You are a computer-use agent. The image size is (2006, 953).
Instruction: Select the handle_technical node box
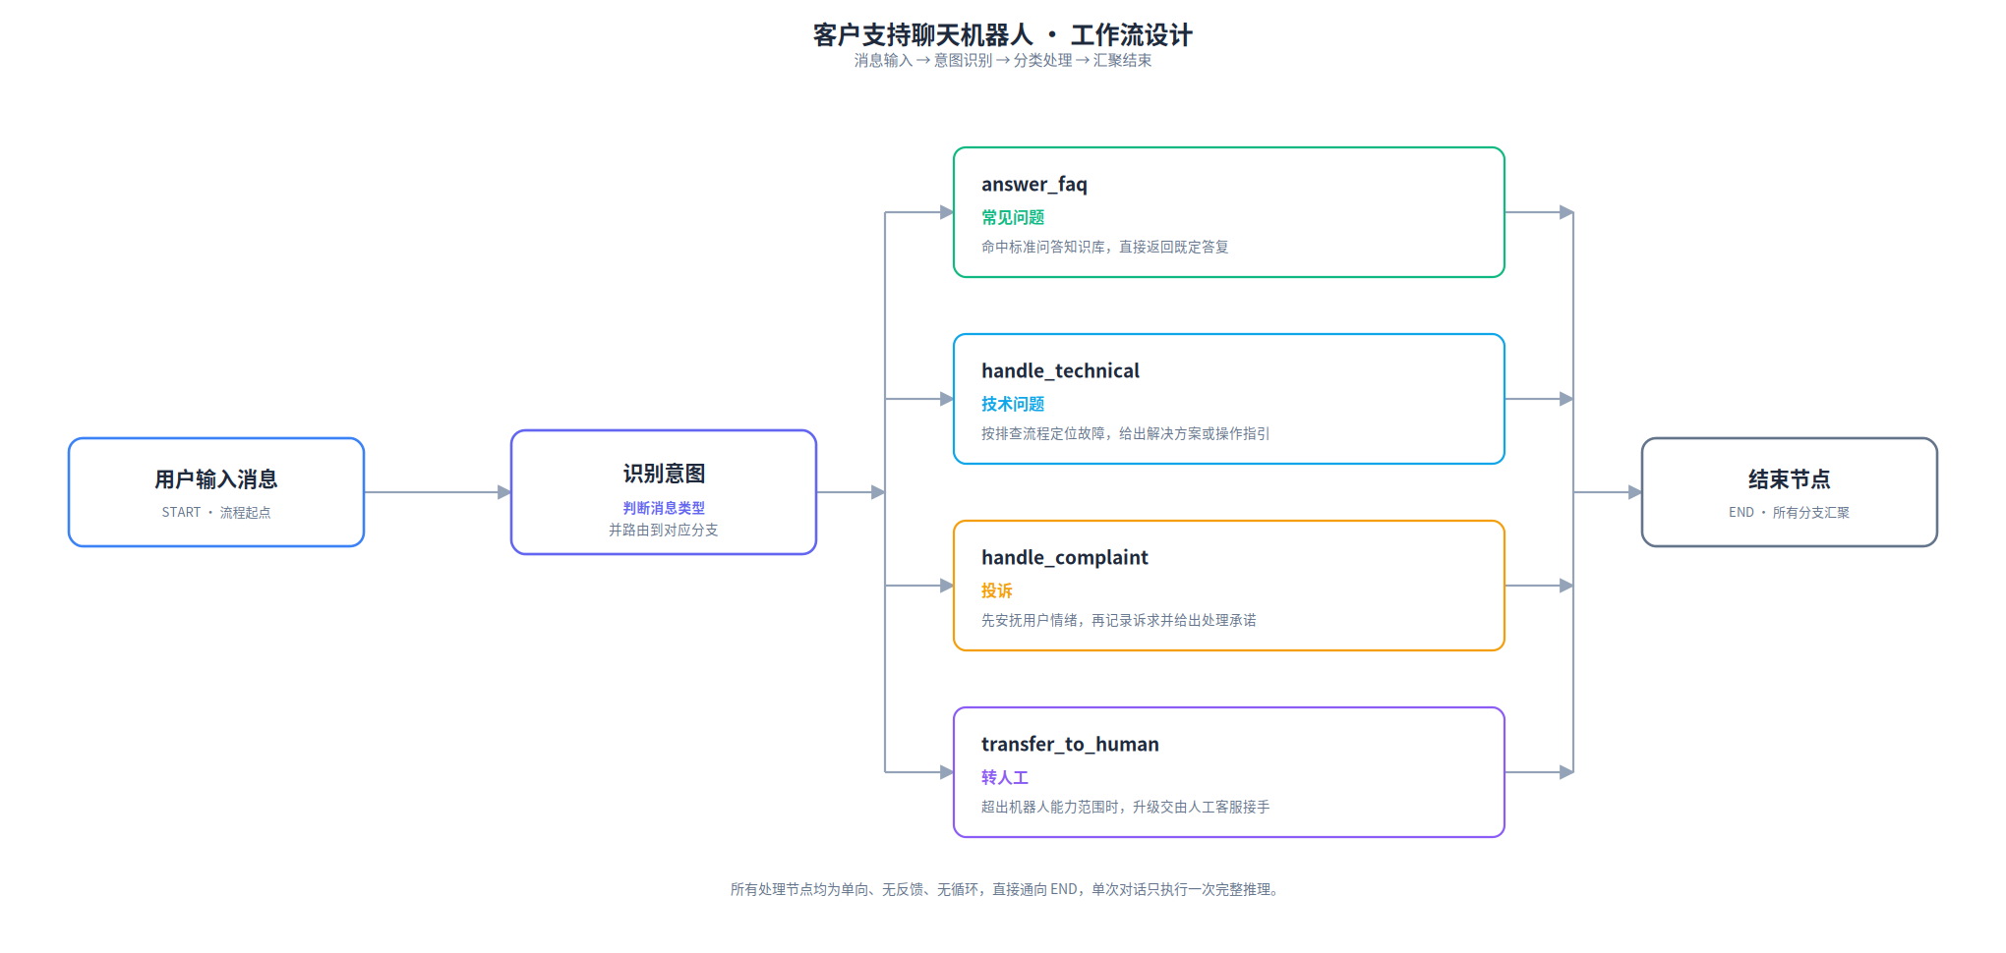click(1229, 399)
